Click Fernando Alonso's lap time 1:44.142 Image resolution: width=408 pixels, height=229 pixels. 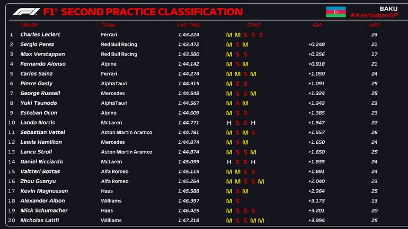(x=189, y=64)
